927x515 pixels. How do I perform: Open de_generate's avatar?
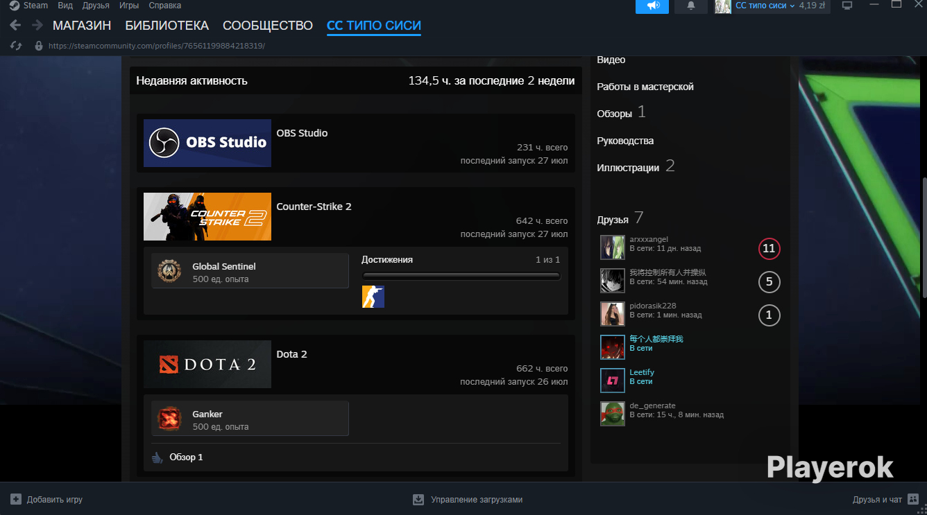tap(613, 414)
